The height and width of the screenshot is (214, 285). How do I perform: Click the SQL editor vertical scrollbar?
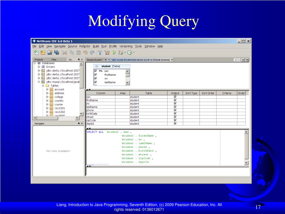click(246, 147)
